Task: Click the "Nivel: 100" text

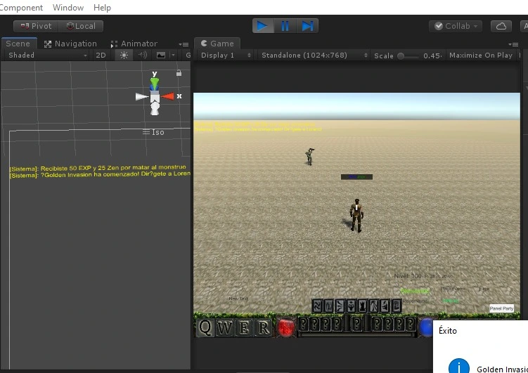Action: coord(408,276)
